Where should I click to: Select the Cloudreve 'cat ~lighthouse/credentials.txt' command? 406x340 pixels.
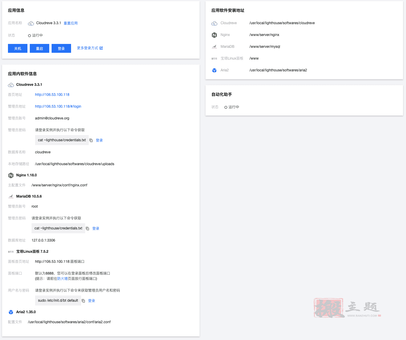click(x=62, y=140)
